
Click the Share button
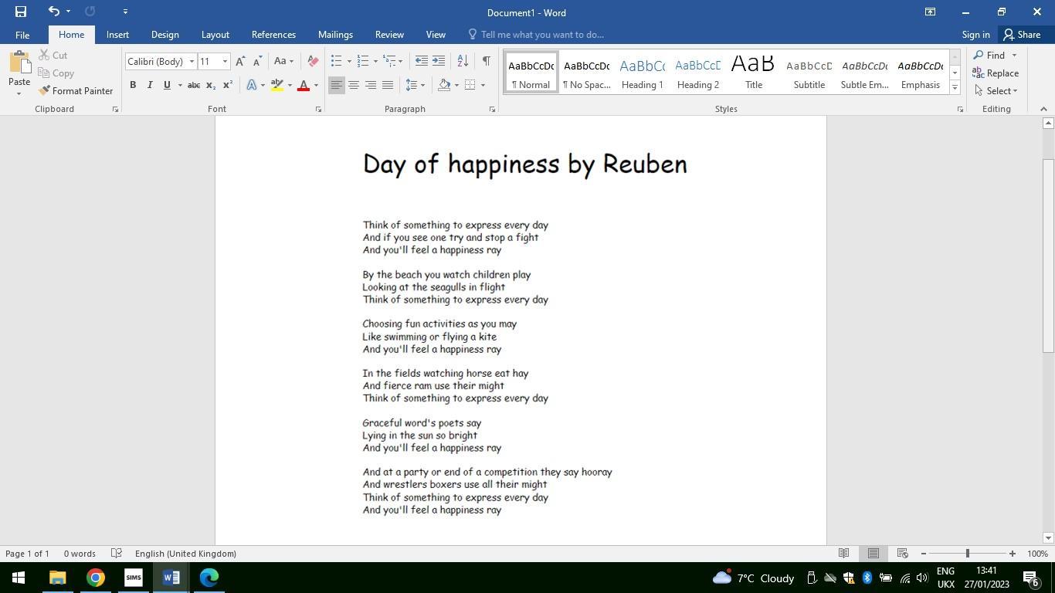(1021, 35)
